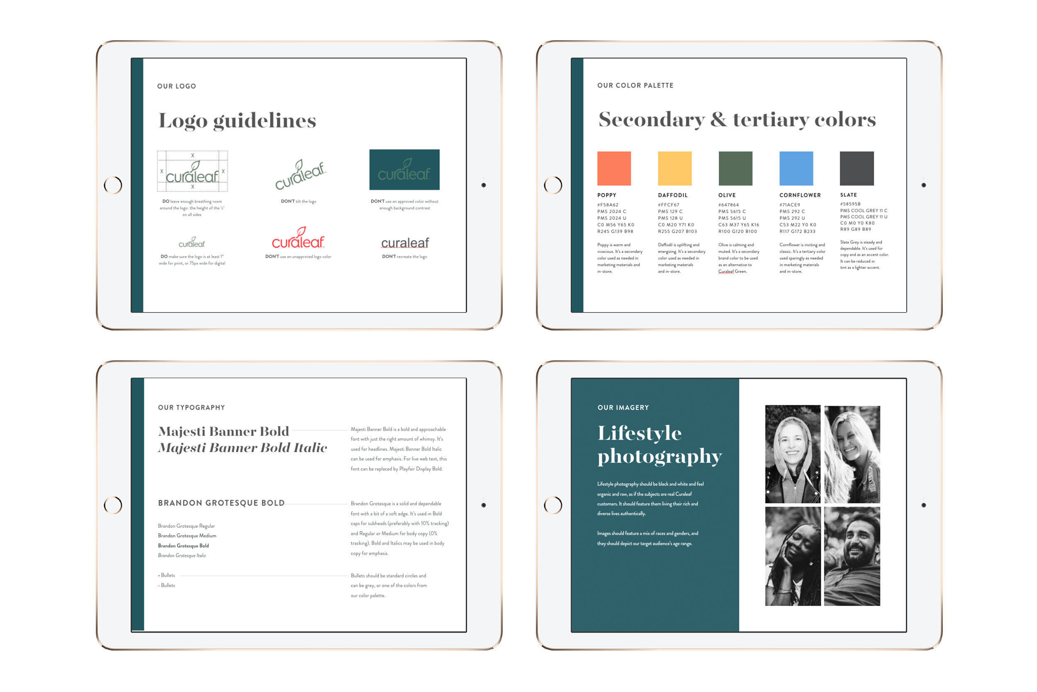Open photo of woman wearing a hood

793,454
